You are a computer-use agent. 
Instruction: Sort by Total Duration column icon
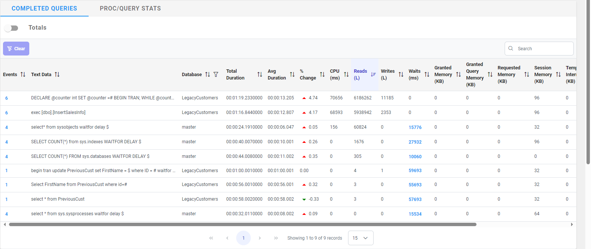pos(259,74)
